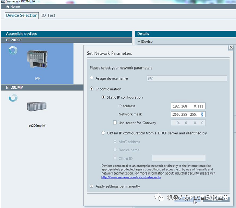Toggle Apply settings permanently checkbox

tap(92, 186)
